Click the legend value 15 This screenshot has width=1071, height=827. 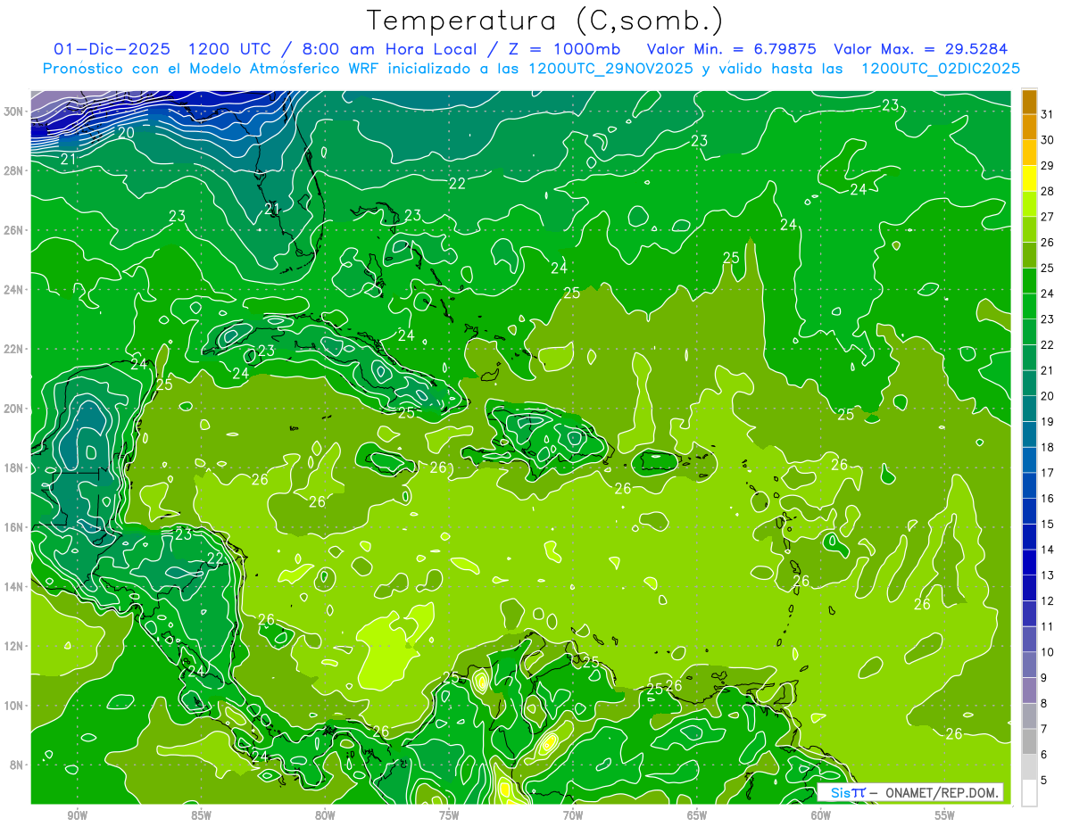(1048, 524)
